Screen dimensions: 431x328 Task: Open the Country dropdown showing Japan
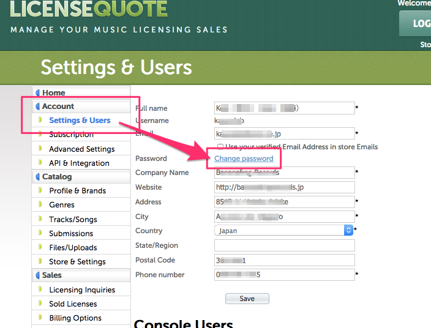coord(285,231)
